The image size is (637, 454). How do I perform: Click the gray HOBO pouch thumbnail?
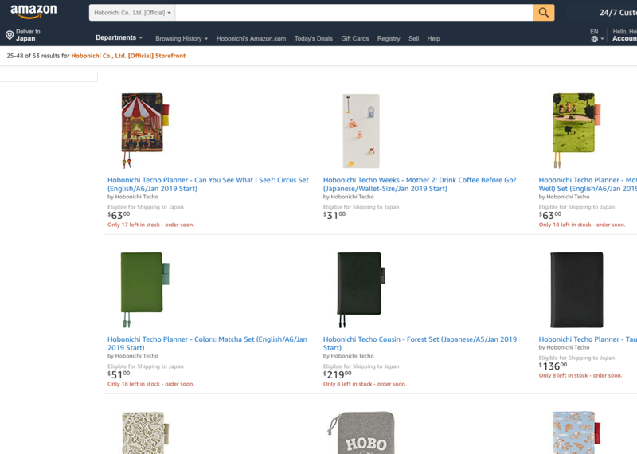(x=361, y=434)
